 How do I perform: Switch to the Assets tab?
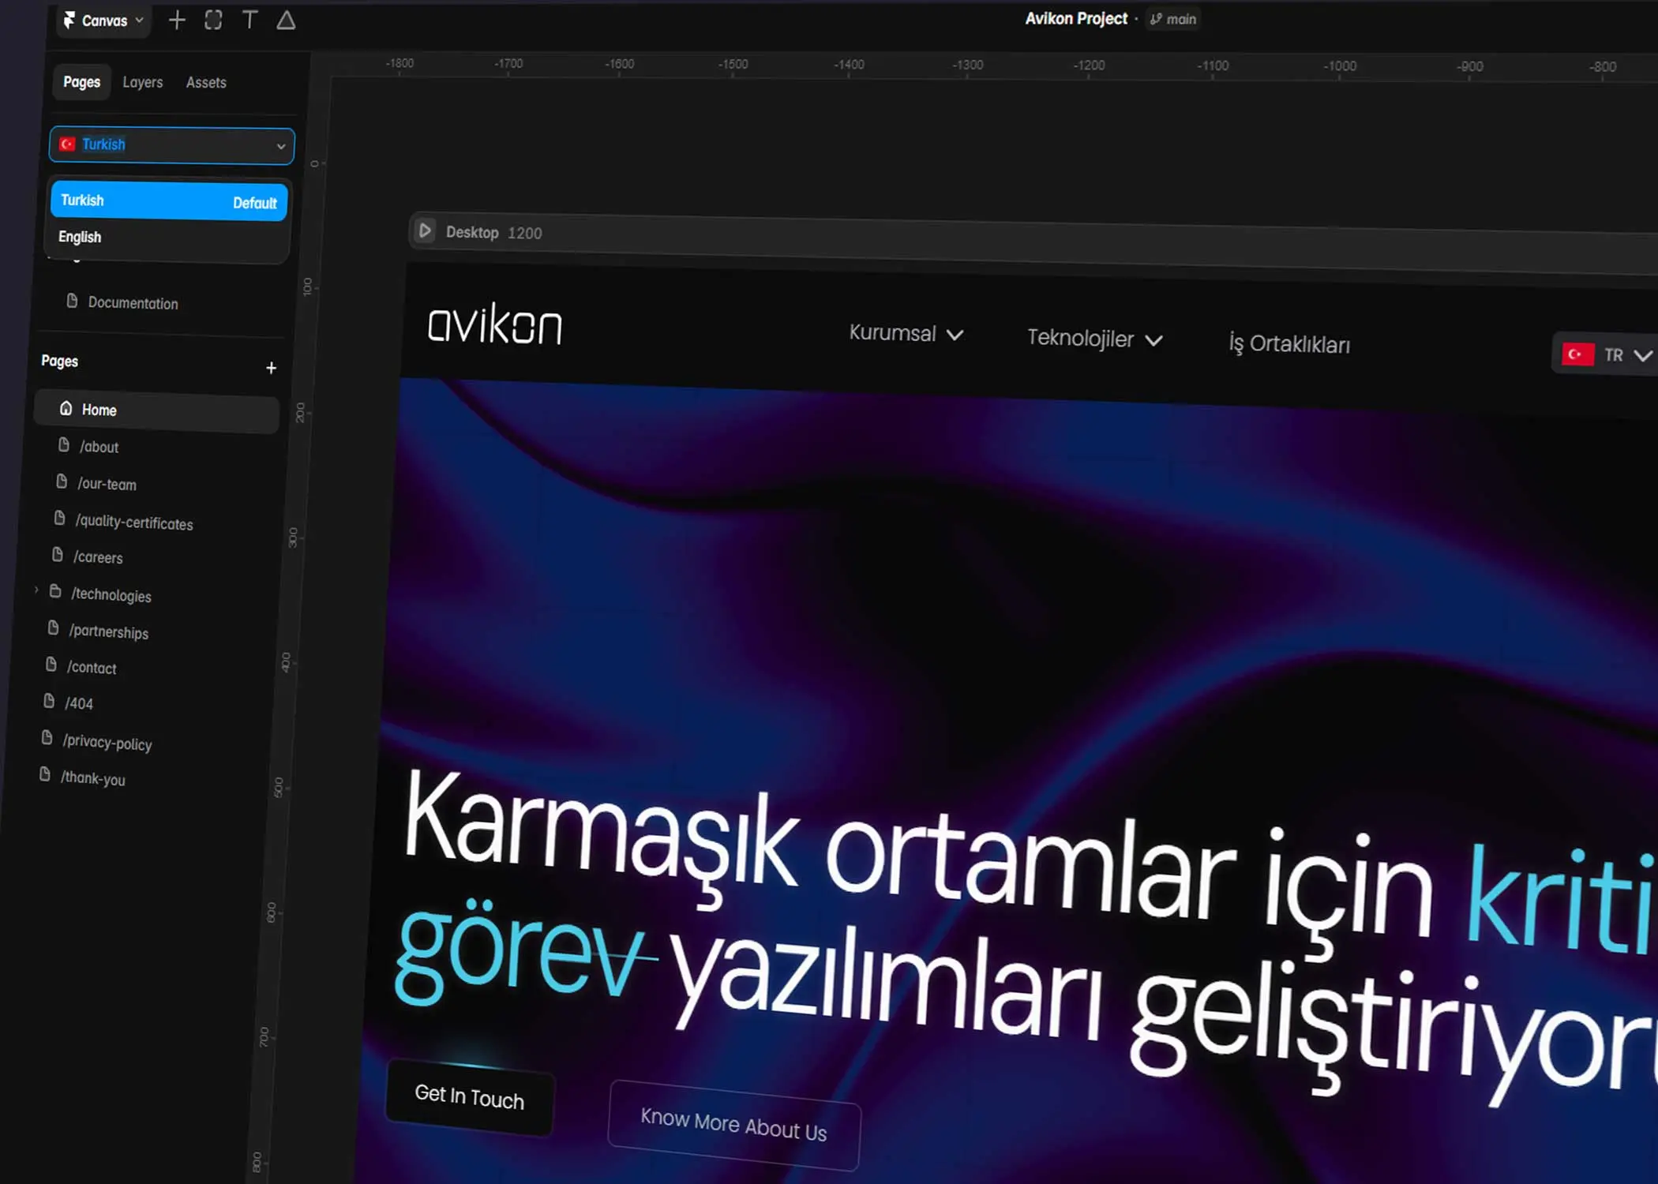point(206,82)
